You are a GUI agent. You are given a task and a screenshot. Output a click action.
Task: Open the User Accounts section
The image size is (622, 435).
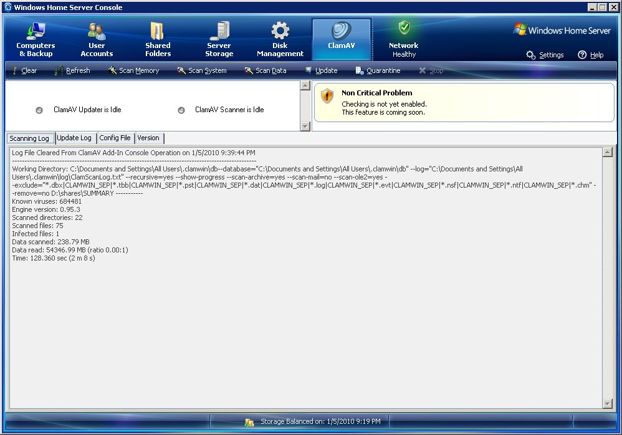pos(97,40)
